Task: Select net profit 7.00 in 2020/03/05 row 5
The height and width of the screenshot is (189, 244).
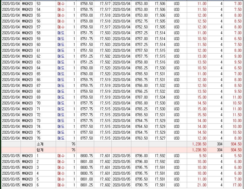Action: click(x=238, y=179)
